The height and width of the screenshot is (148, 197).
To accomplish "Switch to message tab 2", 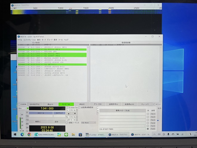I will [98, 113].
